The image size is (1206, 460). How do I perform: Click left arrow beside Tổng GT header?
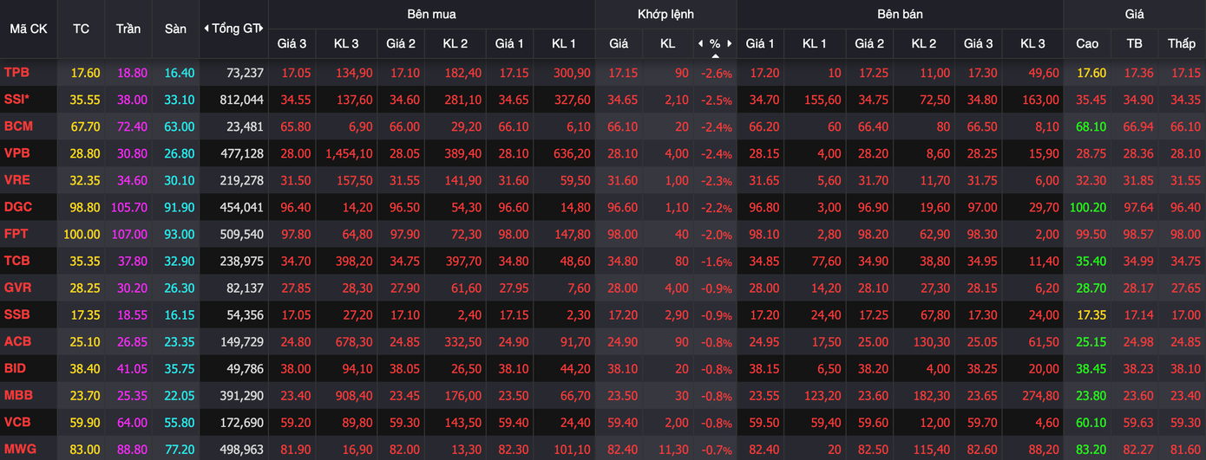tap(206, 29)
